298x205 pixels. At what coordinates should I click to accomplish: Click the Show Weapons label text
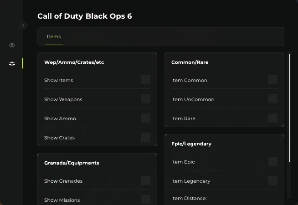coord(63,100)
